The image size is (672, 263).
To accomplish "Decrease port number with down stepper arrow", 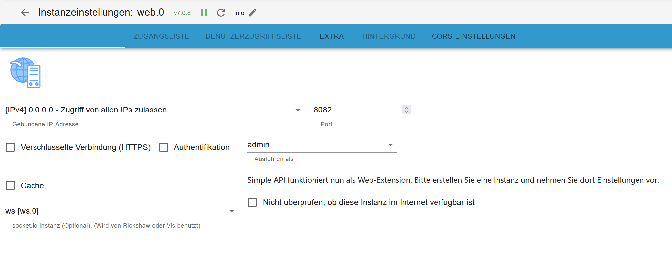I will pos(406,112).
